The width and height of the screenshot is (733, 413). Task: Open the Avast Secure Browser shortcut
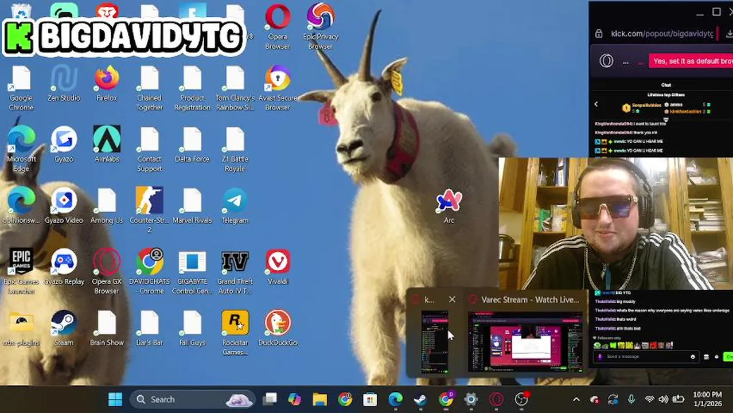click(278, 88)
